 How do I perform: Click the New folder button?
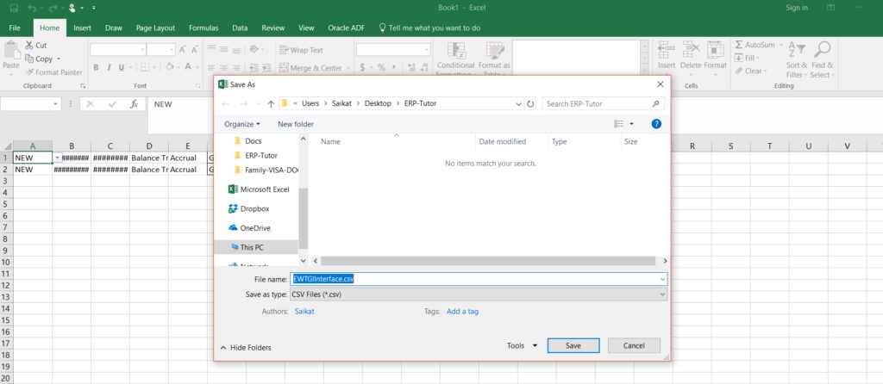pyautogui.click(x=296, y=124)
